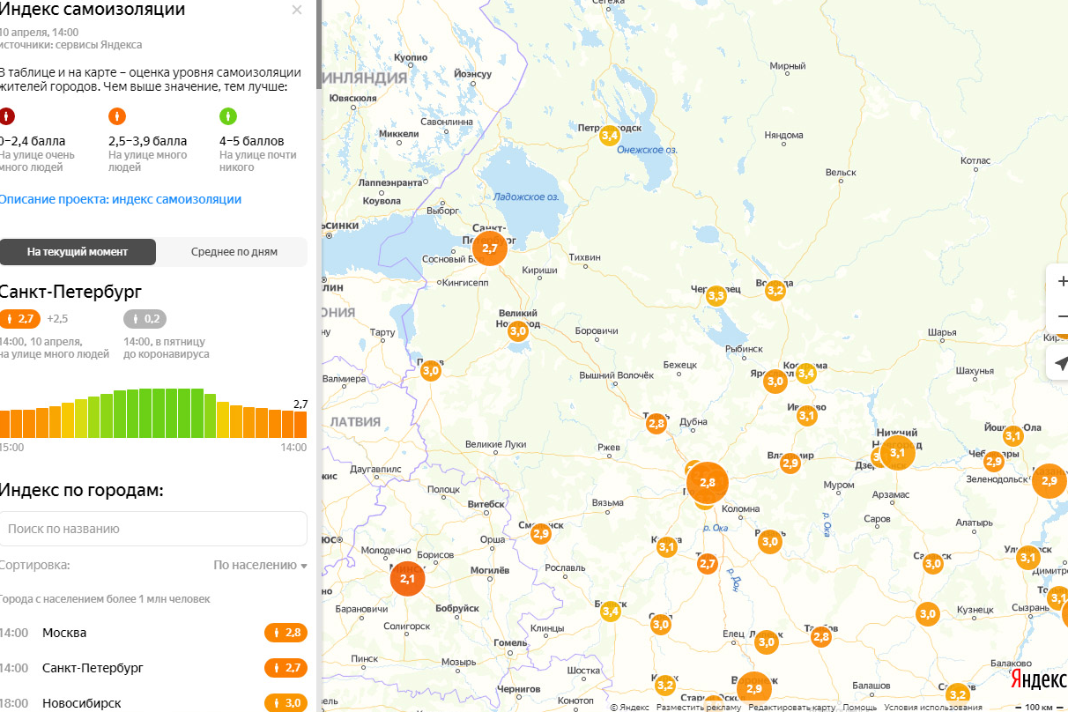Click the 2,8 marker at Тверь

click(x=656, y=424)
